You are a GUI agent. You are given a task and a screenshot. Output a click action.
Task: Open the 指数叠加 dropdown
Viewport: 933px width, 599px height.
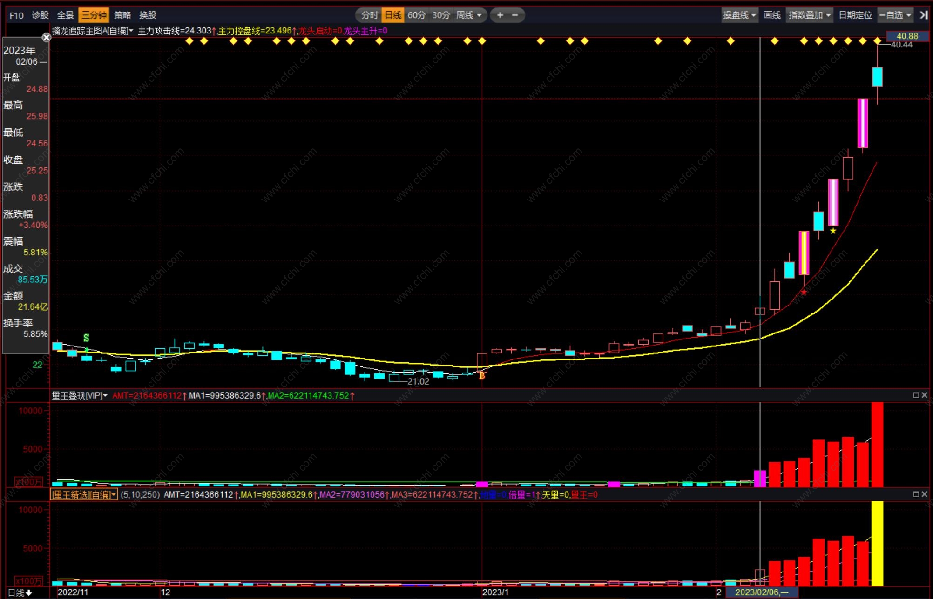[810, 15]
